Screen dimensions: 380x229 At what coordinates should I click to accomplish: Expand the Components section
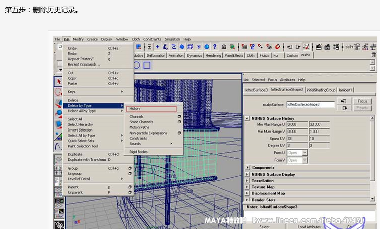247,168
